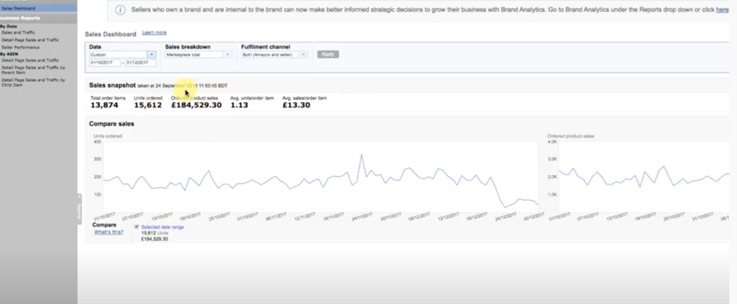Click the Sales snapshot heading
This screenshot has width=737, height=304.
tap(112, 85)
